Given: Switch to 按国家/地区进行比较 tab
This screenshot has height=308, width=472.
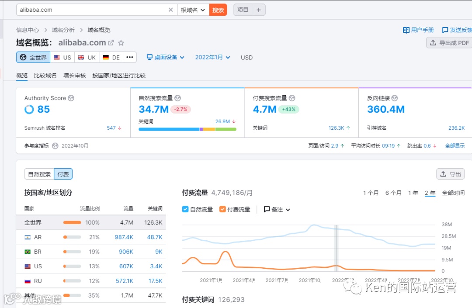Looking at the screenshot, I should pyautogui.click(x=119, y=75).
